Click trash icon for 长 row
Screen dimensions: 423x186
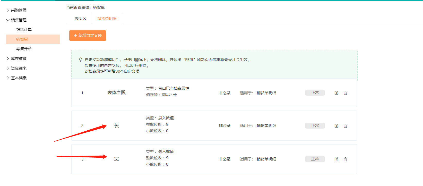coord(345,126)
